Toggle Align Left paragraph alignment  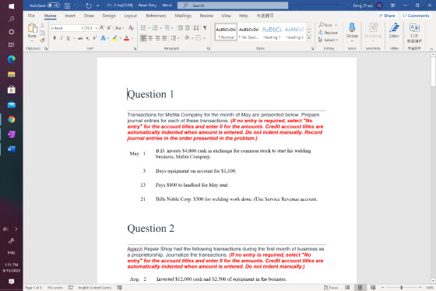coord(143,38)
